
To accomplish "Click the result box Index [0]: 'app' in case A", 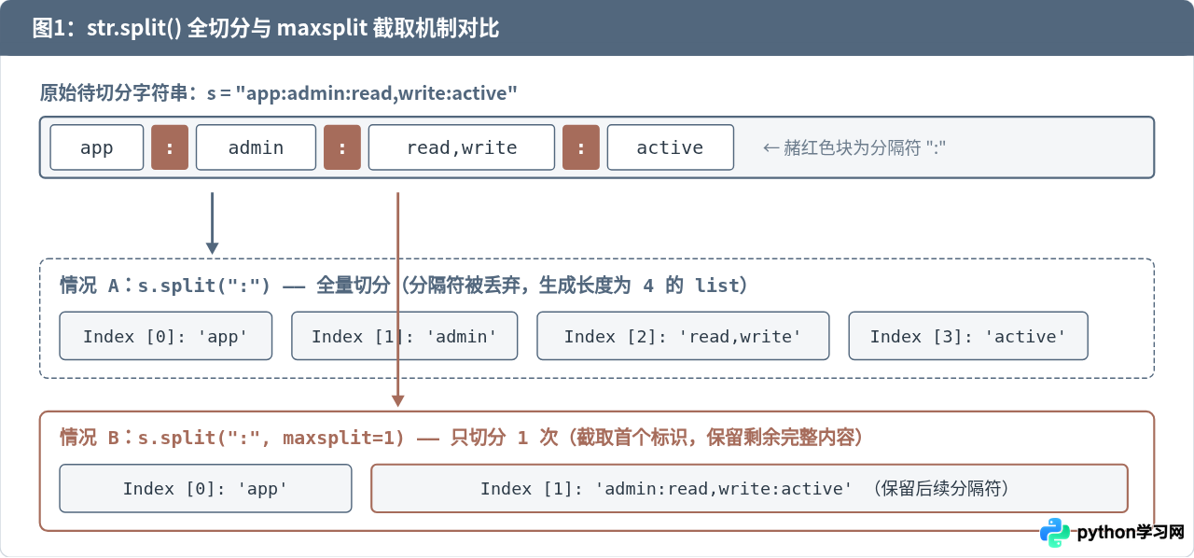I will coord(166,336).
